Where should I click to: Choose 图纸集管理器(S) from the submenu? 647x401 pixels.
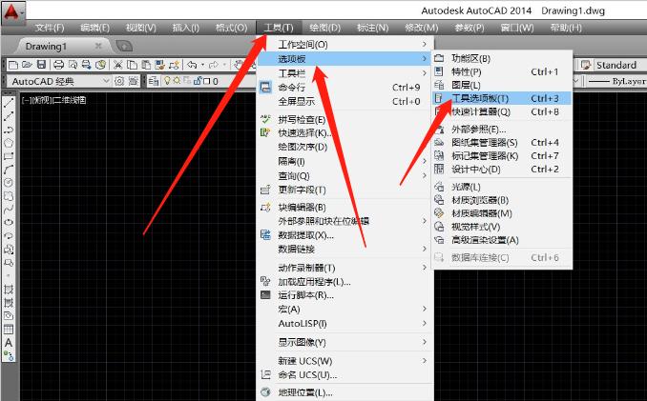[502, 143]
